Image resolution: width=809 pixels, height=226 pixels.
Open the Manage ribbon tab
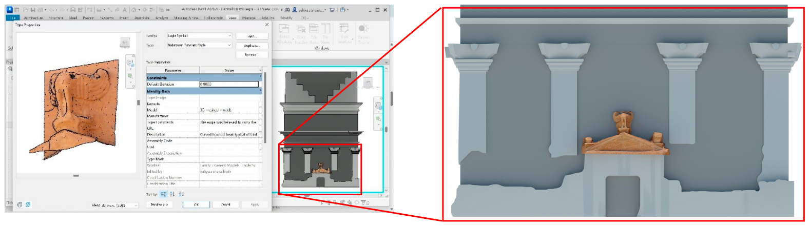pyautogui.click(x=249, y=18)
